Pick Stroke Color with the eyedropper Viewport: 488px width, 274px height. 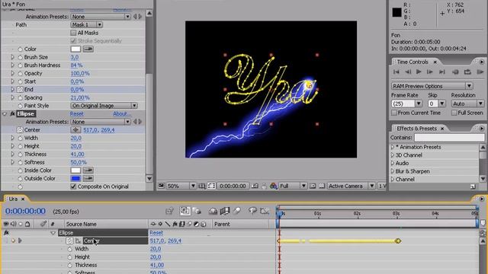(88, 49)
